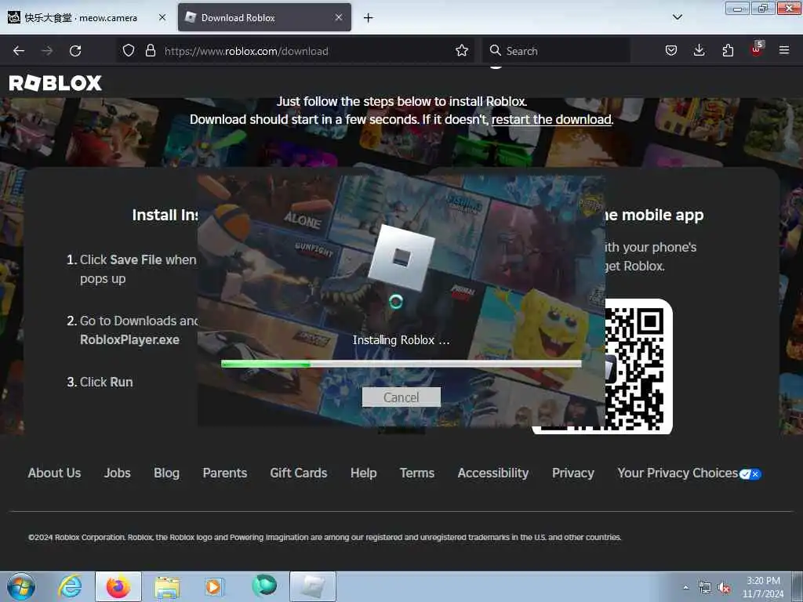Click the red uBlock extension icon

coord(757,49)
